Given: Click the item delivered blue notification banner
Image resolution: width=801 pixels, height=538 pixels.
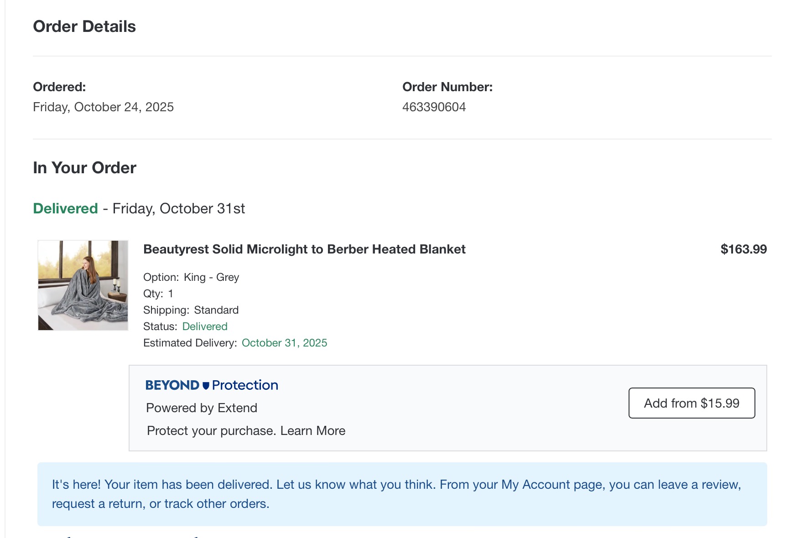Looking at the screenshot, I should coord(402,494).
